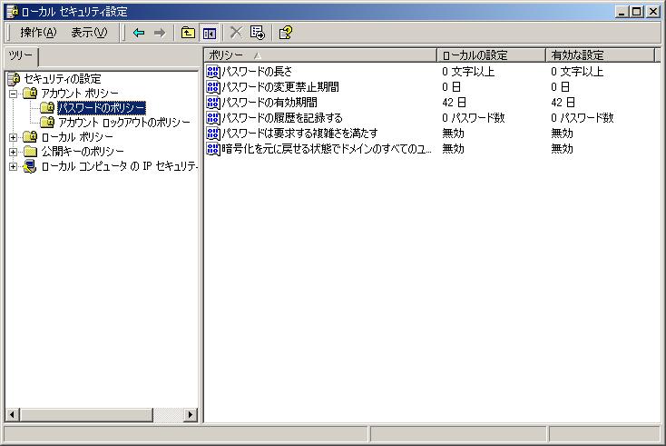Click the IP セキュリティ computer icon
The height and width of the screenshot is (446, 666).
[x=30, y=166]
